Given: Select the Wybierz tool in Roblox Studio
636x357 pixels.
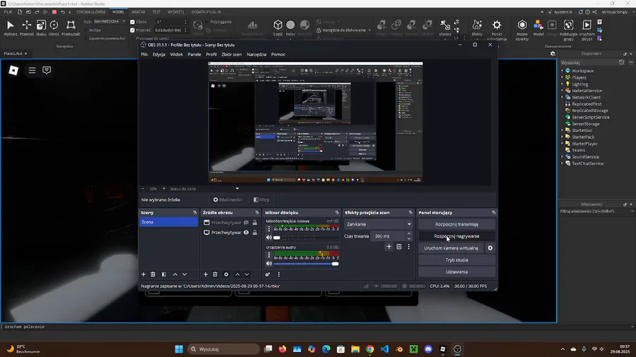Looking at the screenshot, I should tap(10, 28).
